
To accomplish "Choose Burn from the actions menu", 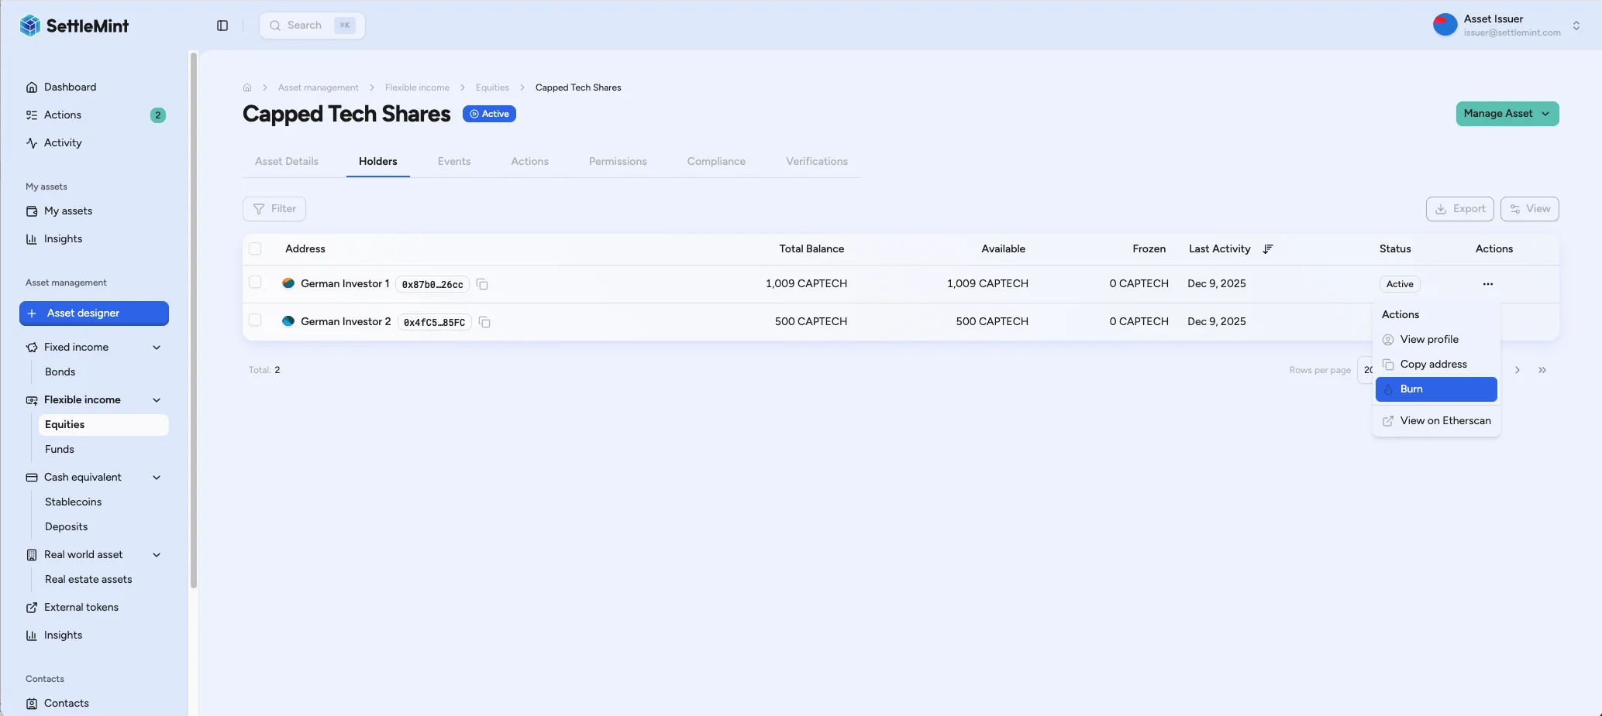I will pos(1435,389).
